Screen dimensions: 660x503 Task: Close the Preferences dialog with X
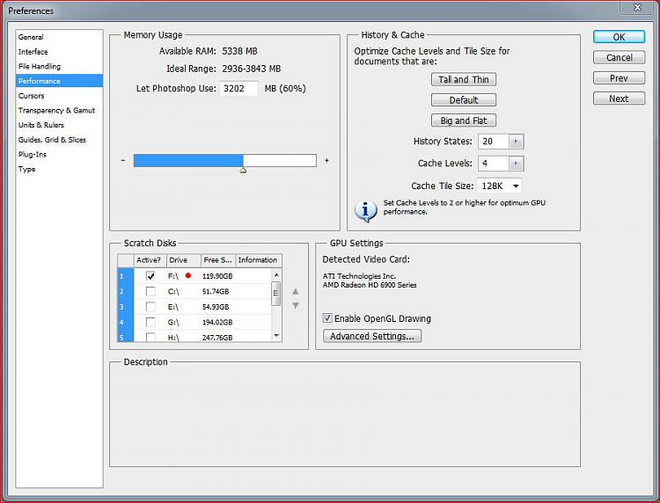tap(637, 7)
